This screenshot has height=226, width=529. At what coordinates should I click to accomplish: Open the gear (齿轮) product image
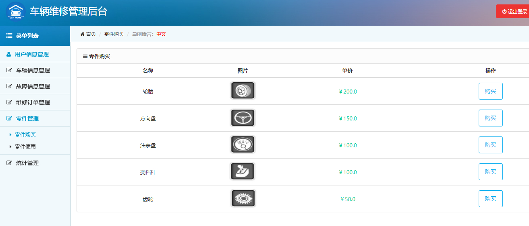point(243,198)
